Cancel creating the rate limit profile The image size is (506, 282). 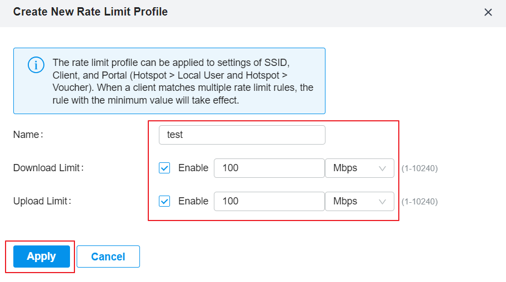(108, 257)
